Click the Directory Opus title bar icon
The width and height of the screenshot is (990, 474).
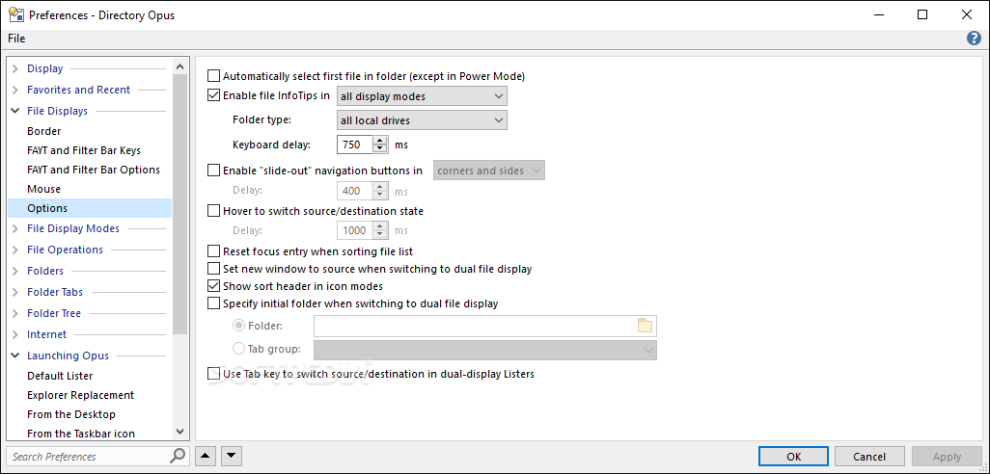(x=15, y=15)
